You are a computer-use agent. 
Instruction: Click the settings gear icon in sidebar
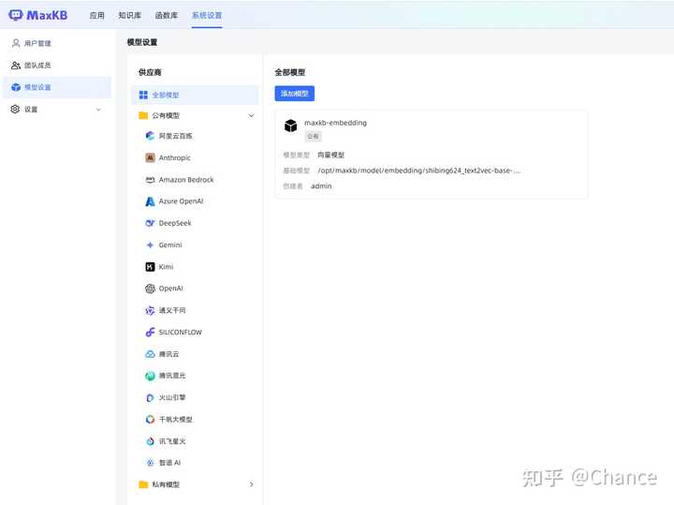tap(16, 109)
